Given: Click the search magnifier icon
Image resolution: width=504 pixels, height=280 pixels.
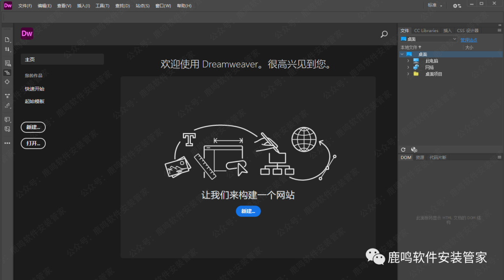Looking at the screenshot, I should pyautogui.click(x=384, y=34).
